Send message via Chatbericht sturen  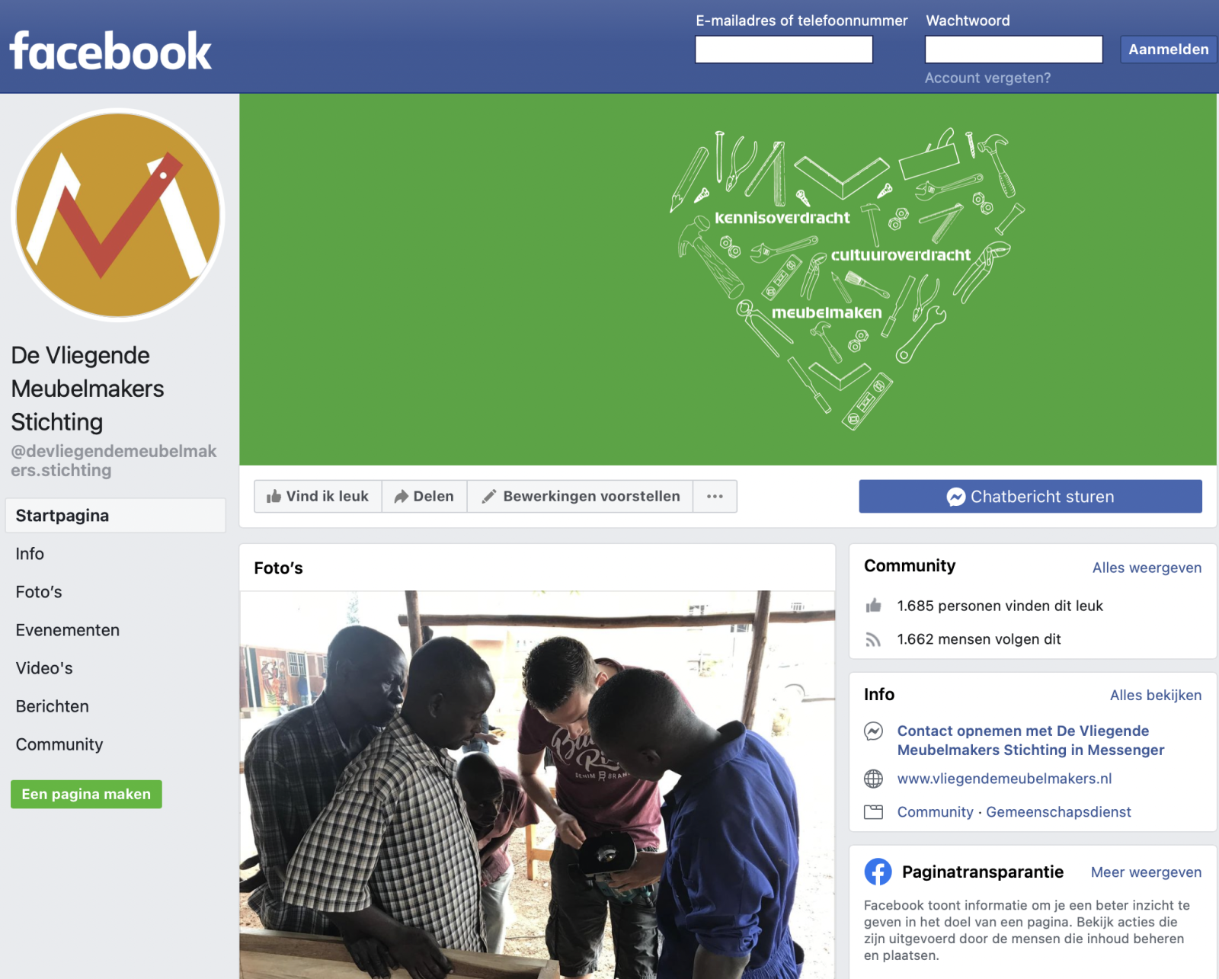(1030, 496)
